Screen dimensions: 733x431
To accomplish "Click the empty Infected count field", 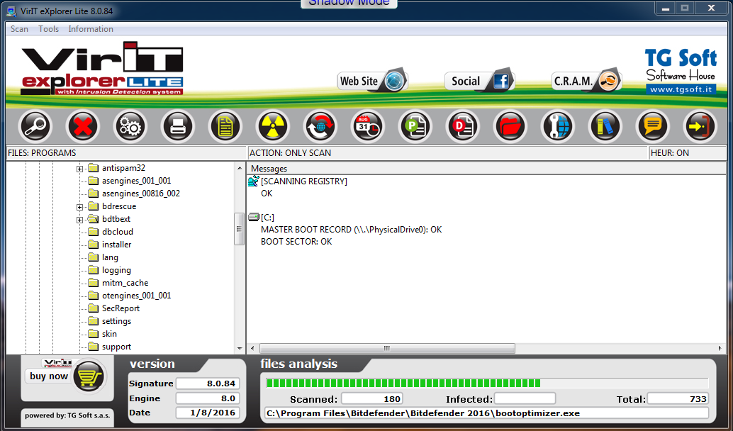I will pos(525,398).
